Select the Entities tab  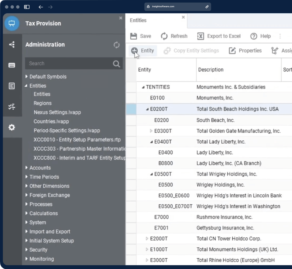tap(156, 20)
